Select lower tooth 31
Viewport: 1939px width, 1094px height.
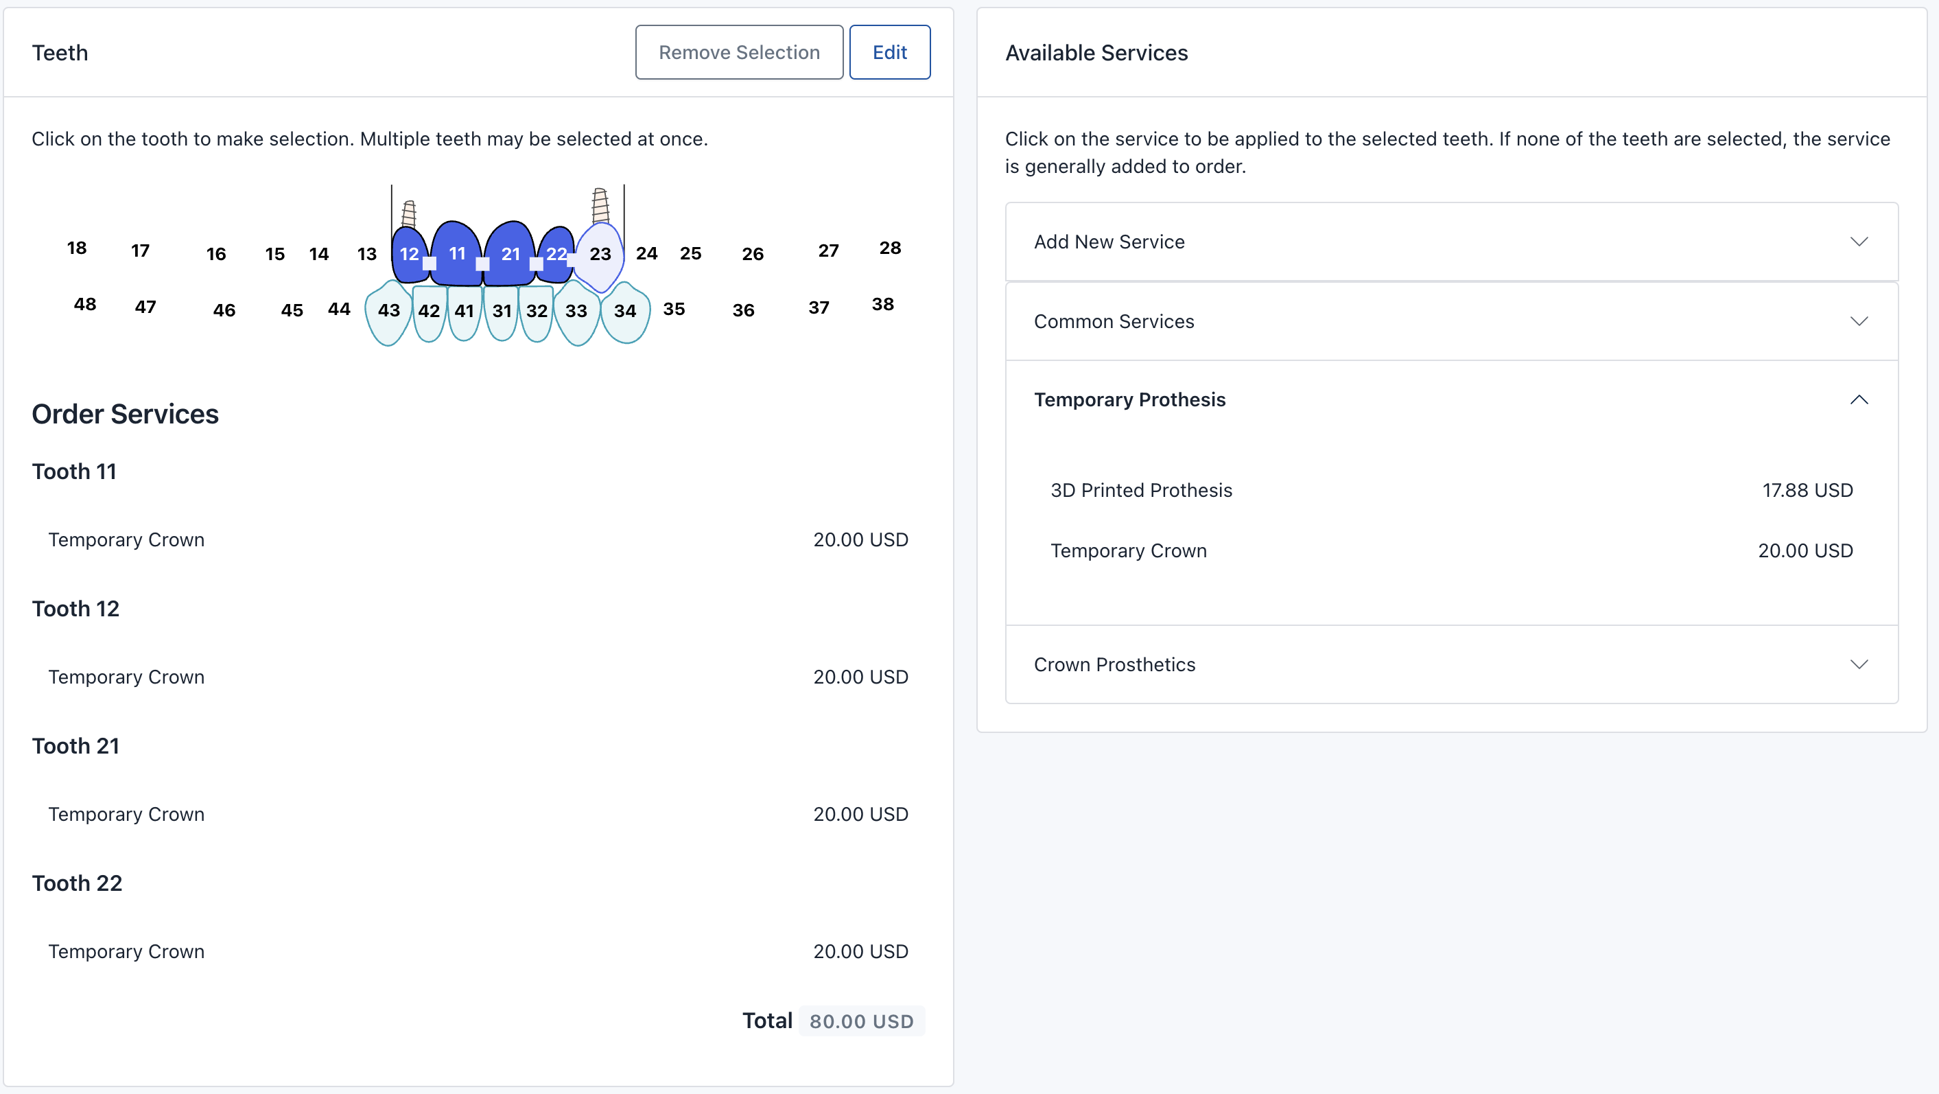pyautogui.click(x=502, y=311)
